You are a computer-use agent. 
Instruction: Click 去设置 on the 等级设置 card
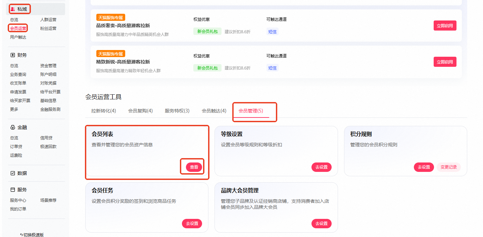321,167
